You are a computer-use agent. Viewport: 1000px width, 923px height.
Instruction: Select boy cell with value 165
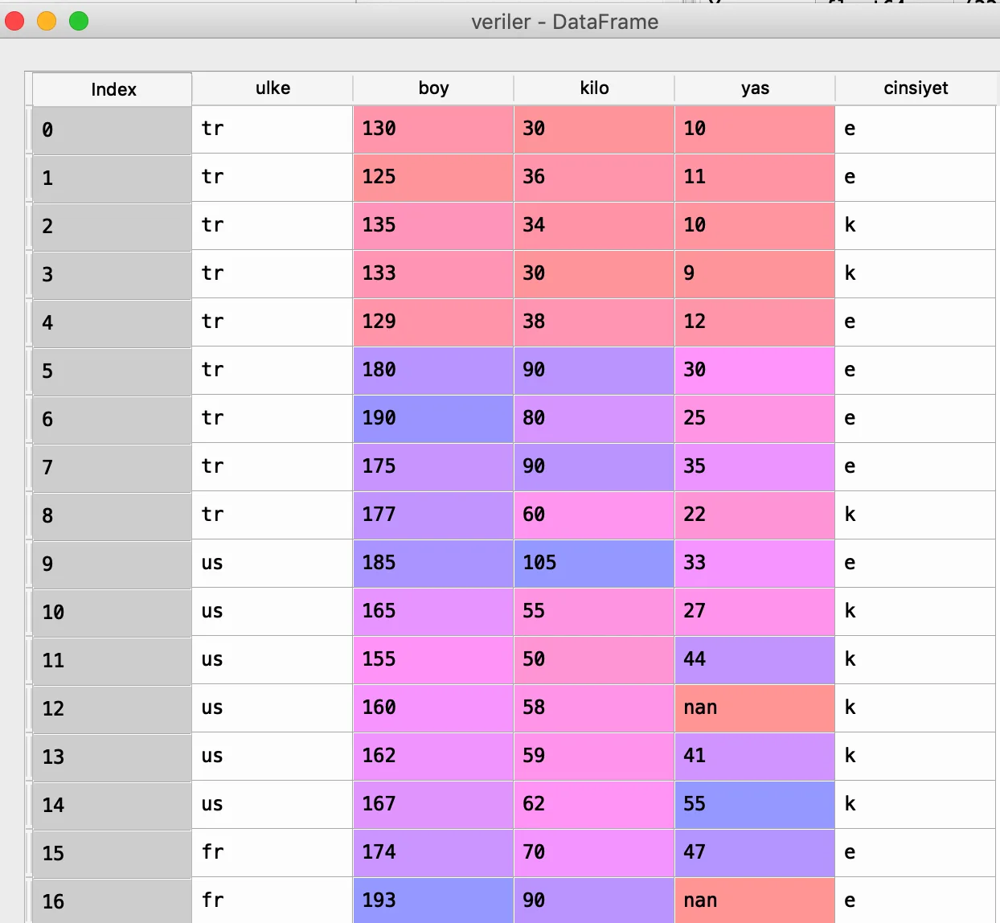tap(433, 612)
